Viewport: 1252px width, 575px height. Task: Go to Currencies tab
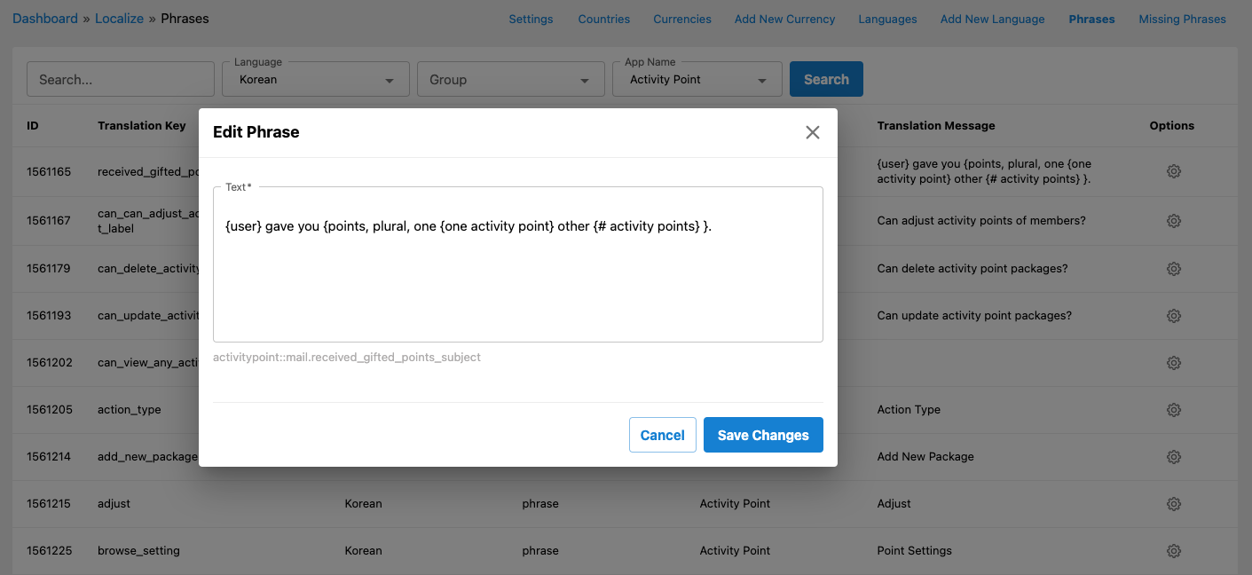pos(682,19)
